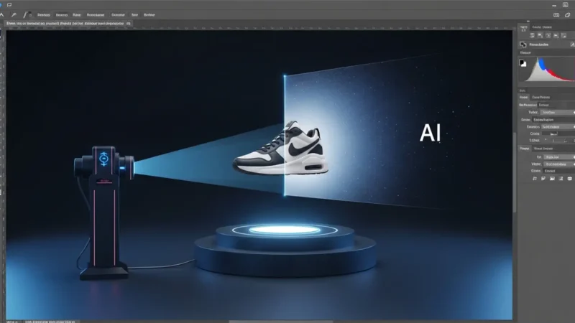Open the fourth menu label in options bar
Screen dimensions: 575x323
pyautogui.click(x=96, y=15)
